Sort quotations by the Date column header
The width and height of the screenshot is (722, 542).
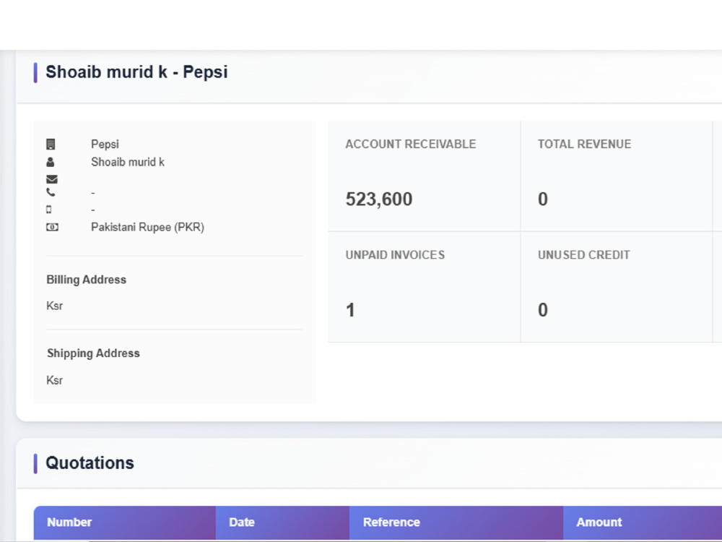[282, 522]
